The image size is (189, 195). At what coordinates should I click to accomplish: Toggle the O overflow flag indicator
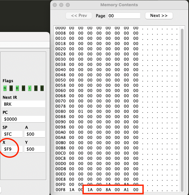point(11,88)
